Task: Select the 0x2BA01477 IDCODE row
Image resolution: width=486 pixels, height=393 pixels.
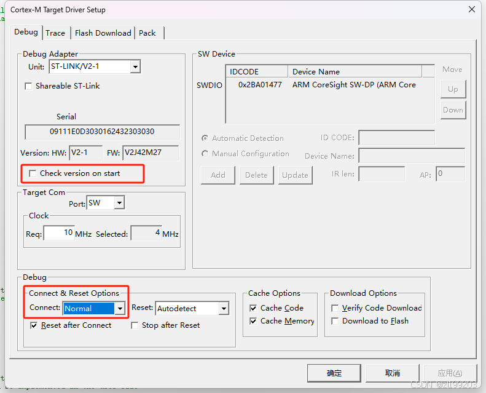Action: click(x=260, y=85)
